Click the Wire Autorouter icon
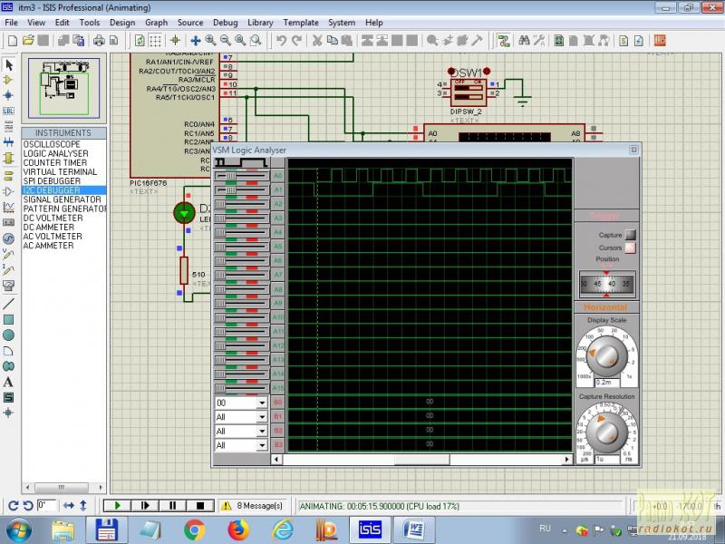 [x=504, y=41]
